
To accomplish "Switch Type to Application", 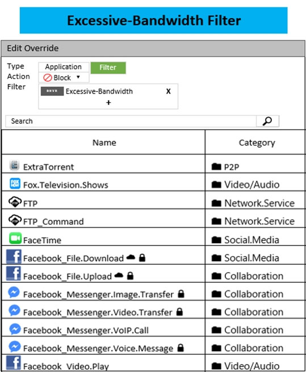I will 64,67.
